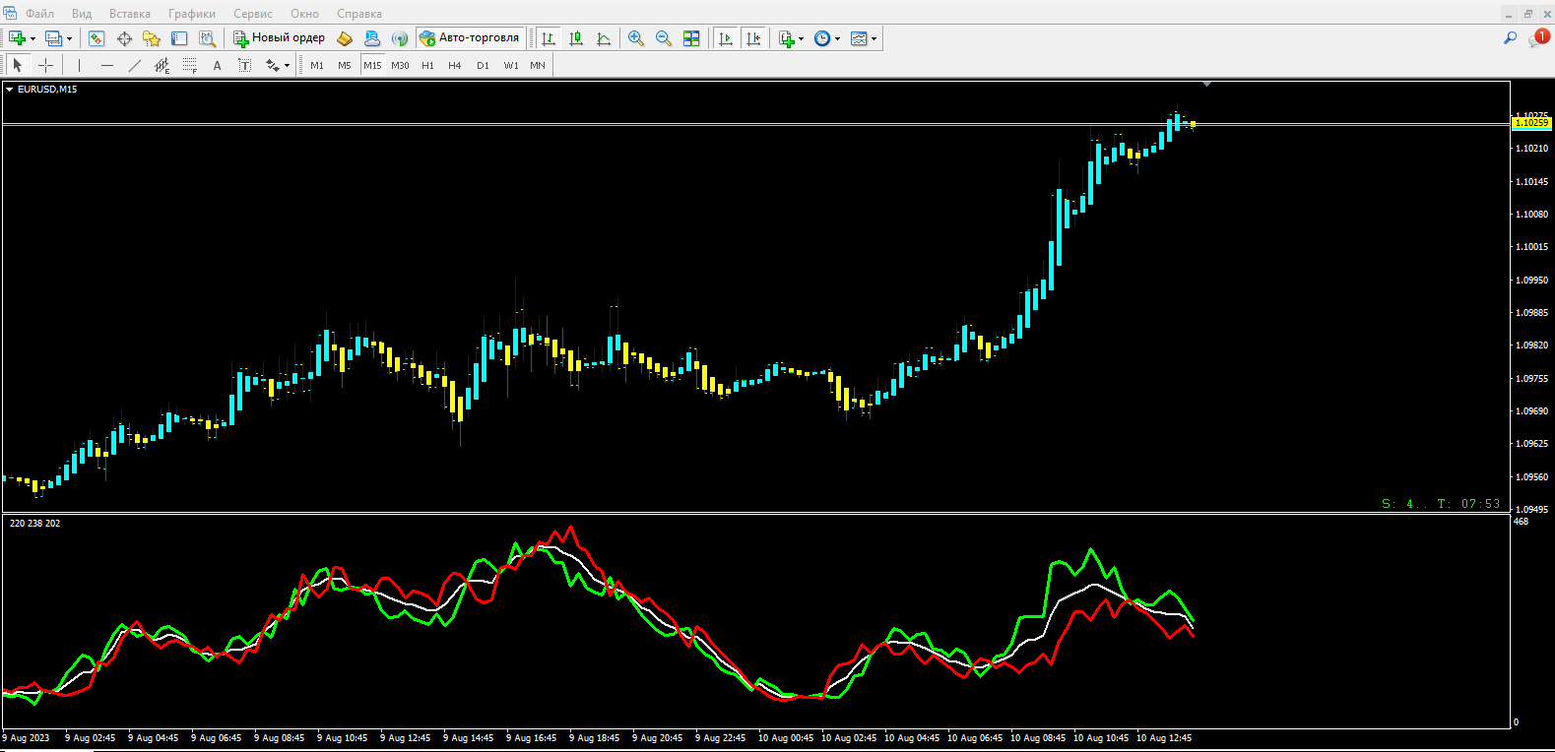Click the Zoom In magnifier icon
The image size is (1555, 752).
tap(636, 38)
